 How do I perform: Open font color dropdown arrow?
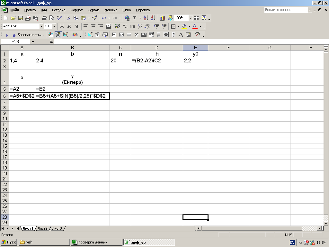(x=200, y=26)
